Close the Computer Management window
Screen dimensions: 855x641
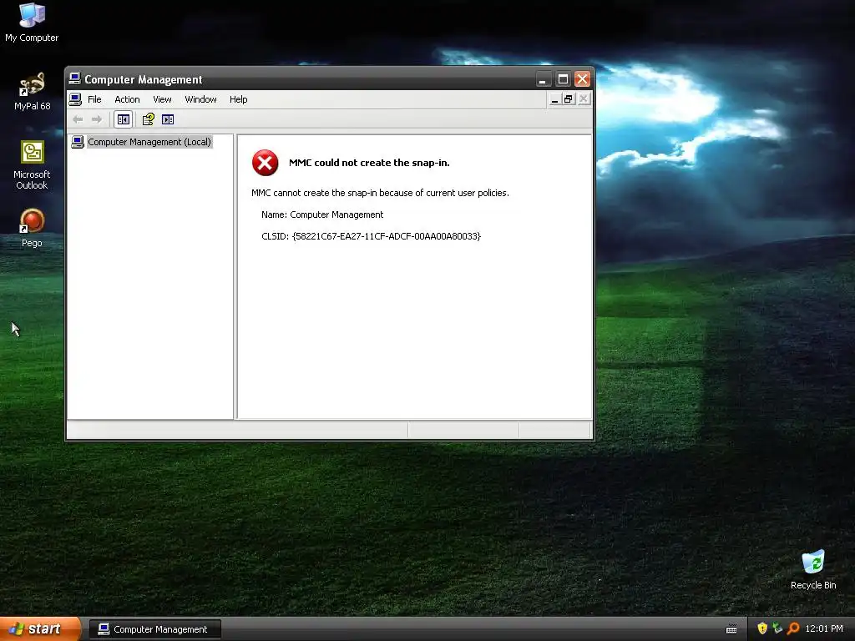(x=582, y=79)
